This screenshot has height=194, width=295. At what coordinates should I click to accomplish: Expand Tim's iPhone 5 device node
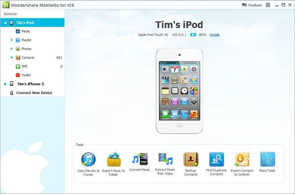point(5,84)
